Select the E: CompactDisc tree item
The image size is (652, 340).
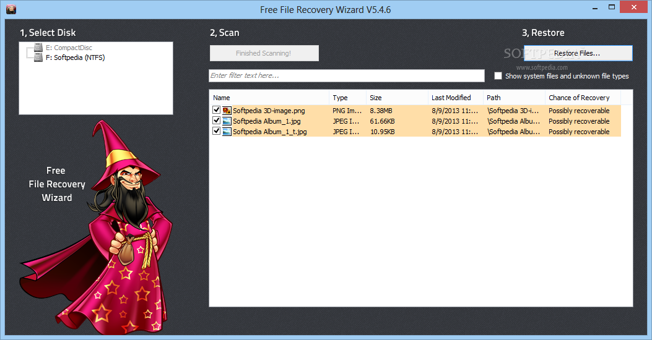coord(69,48)
